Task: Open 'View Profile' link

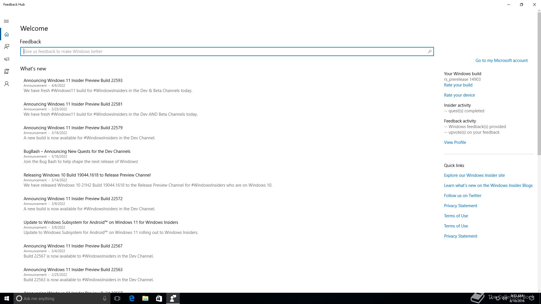Action: (x=455, y=142)
